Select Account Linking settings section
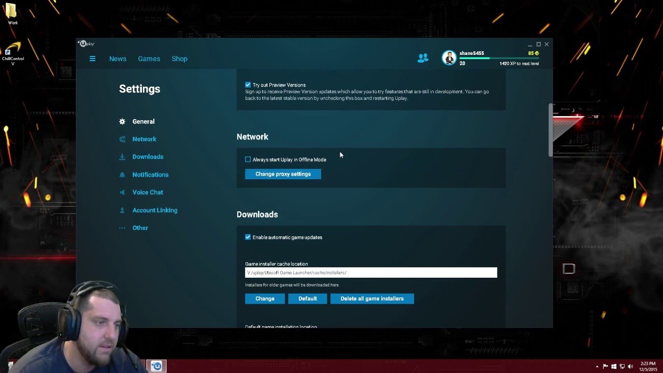663x373 pixels. [x=155, y=210]
